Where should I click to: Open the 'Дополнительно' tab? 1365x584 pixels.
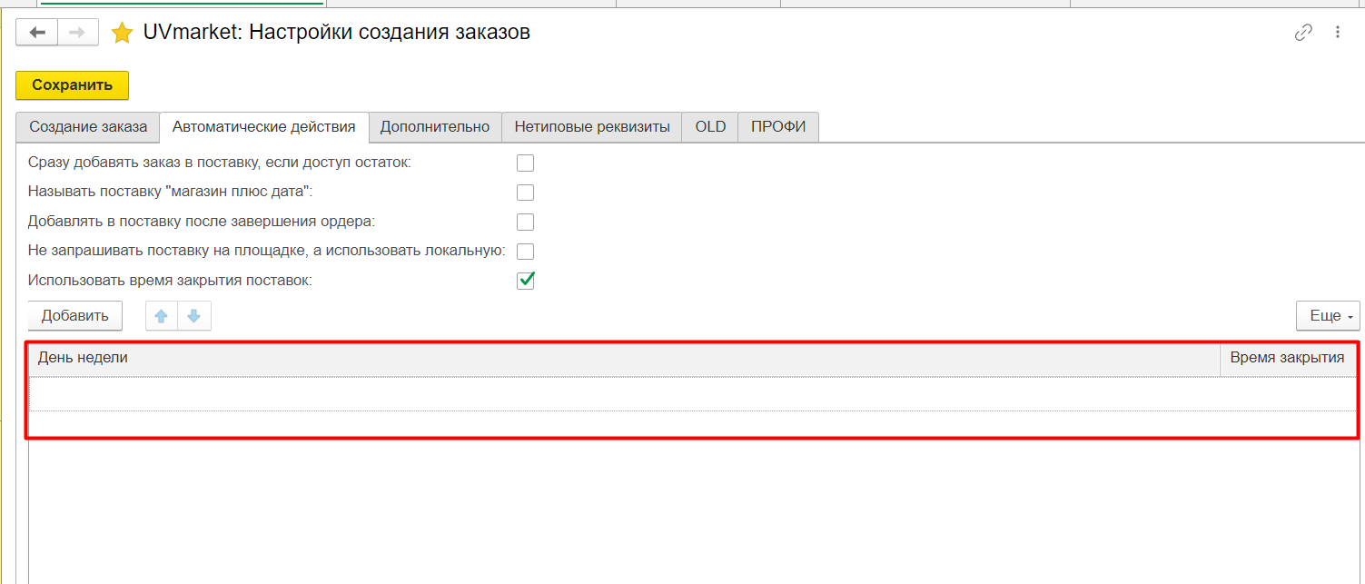click(x=435, y=127)
